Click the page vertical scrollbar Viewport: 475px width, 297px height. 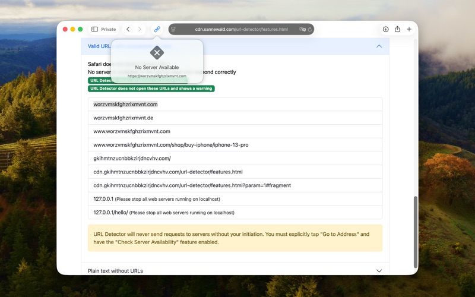point(415,232)
